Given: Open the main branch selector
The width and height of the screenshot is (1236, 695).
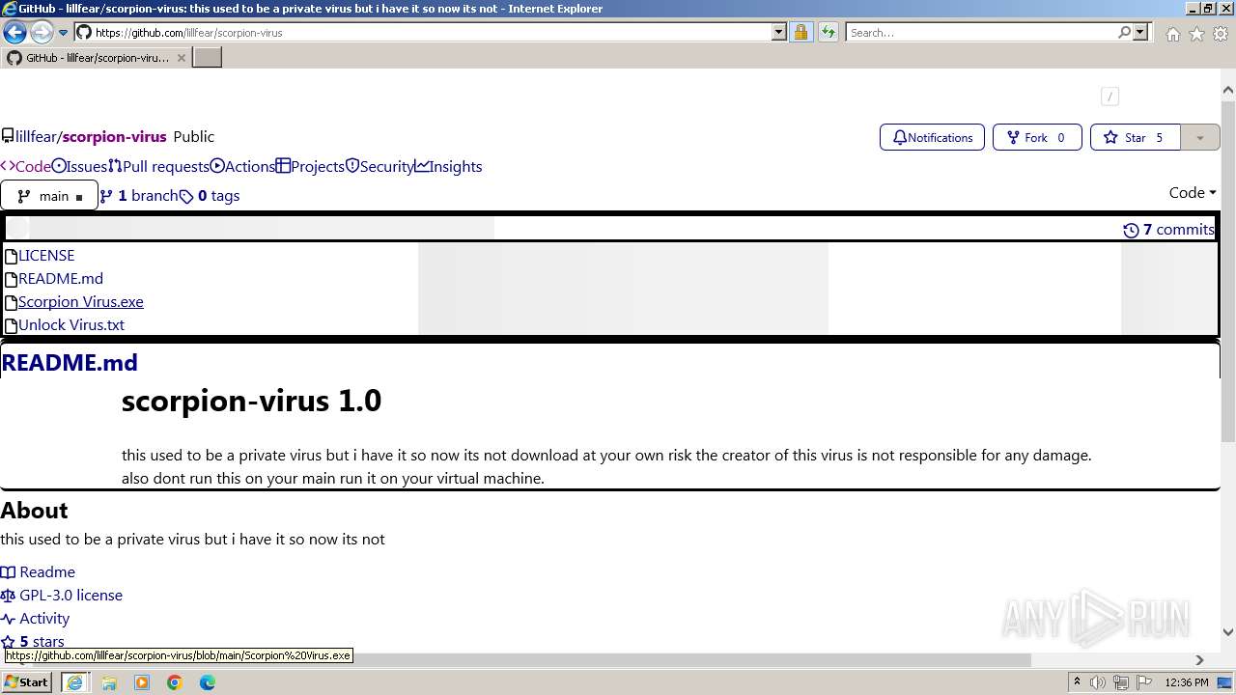Looking at the screenshot, I should pos(49,196).
